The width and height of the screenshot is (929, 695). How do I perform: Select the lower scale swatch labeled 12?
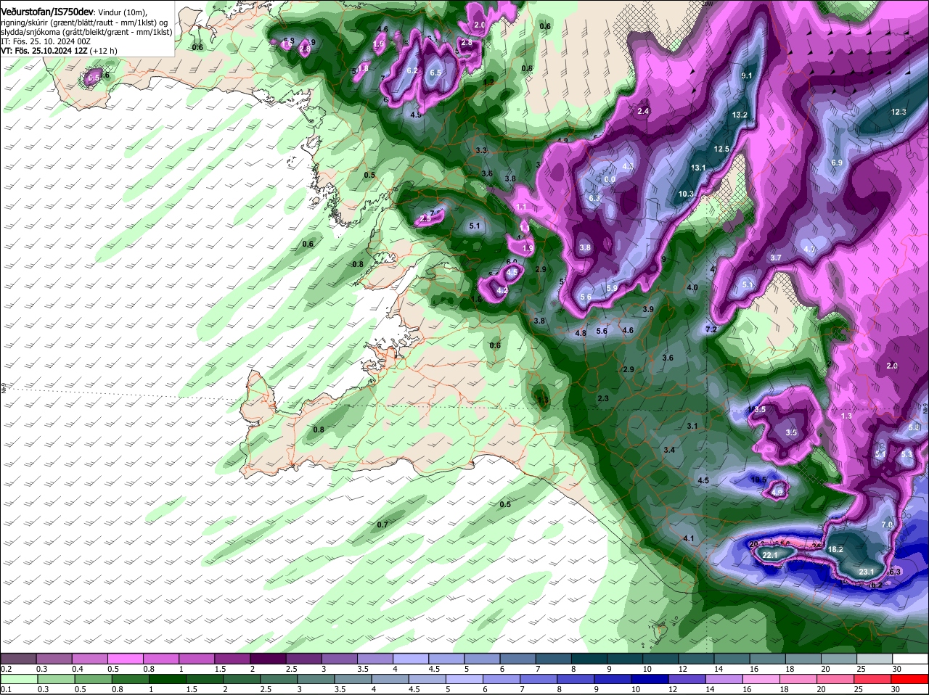(687, 678)
